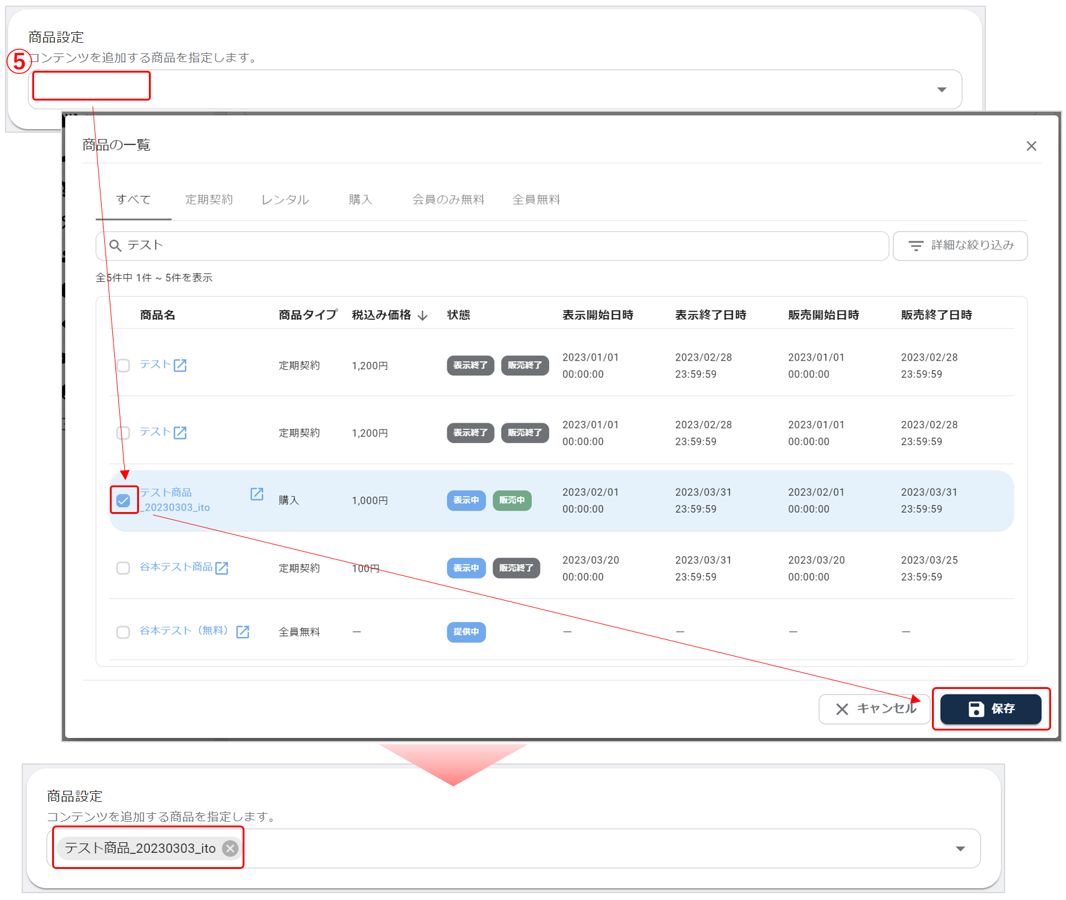Switch to the 定期契約 tab
1066x900 pixels.
pos(209,200)
